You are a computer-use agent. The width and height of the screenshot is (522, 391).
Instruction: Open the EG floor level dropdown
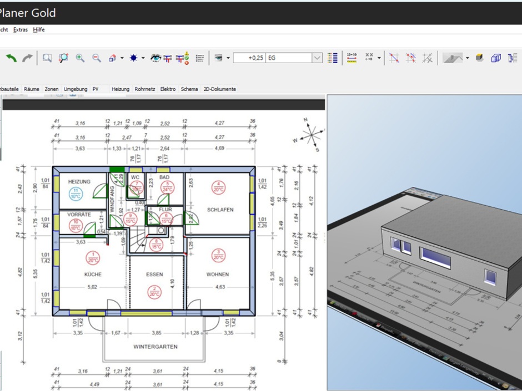click(317, 58)
